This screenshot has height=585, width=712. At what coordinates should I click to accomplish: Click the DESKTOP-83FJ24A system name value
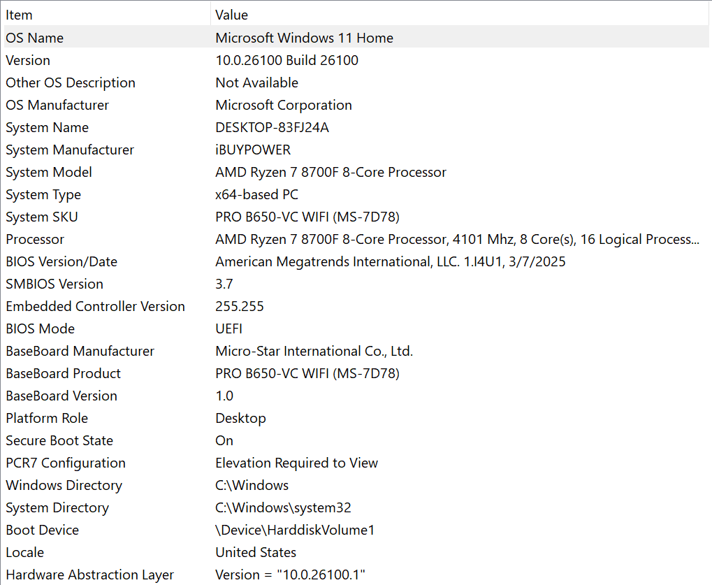(272, 127)
